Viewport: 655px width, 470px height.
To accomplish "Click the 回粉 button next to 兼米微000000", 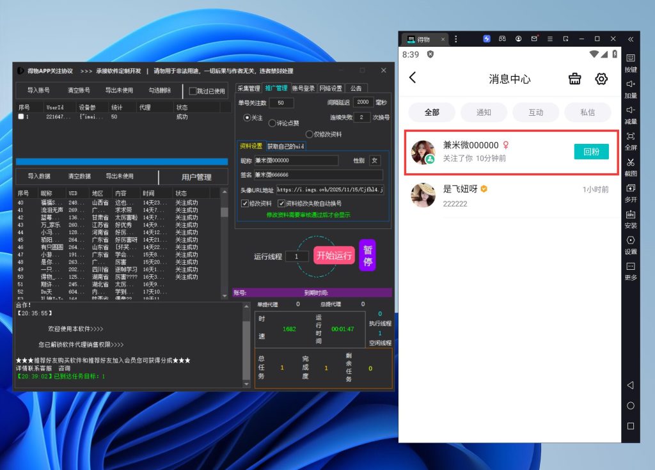I will tap(591, 152).
